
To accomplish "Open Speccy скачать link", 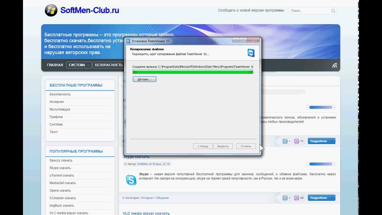I will tap(61, 160).
